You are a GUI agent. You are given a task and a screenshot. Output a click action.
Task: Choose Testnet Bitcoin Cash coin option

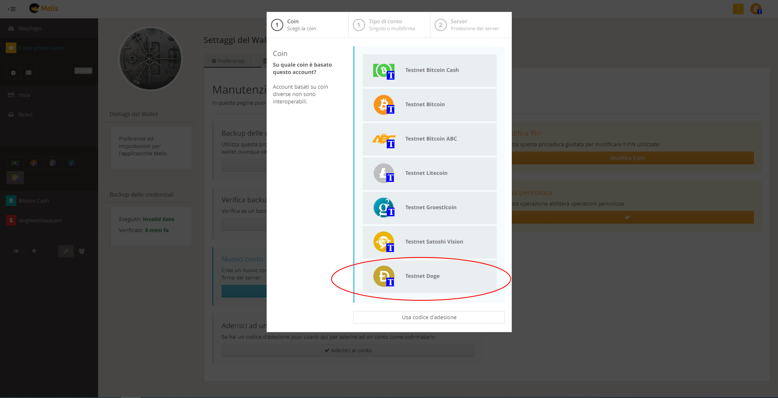click(x=429, y=70)
